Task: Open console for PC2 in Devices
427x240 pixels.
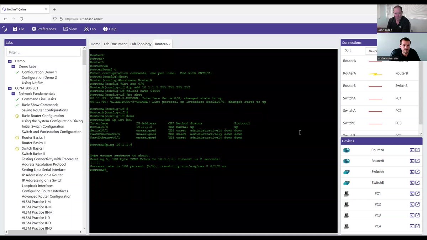Action: point(412,204)
